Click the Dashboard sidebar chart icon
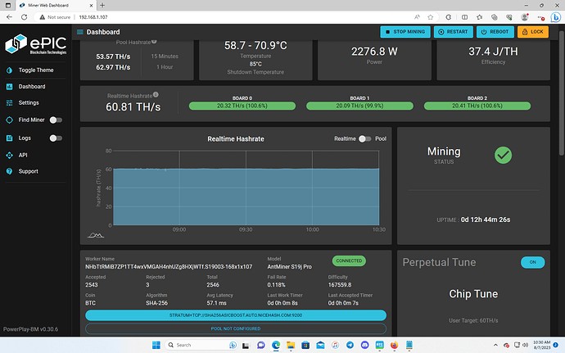This screenshot has height=353, width=565. click(9, 87)
